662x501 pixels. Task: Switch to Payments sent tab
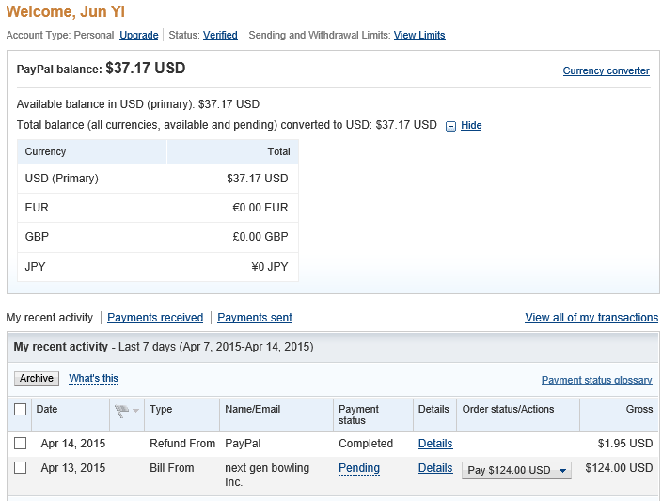[255, 318]
